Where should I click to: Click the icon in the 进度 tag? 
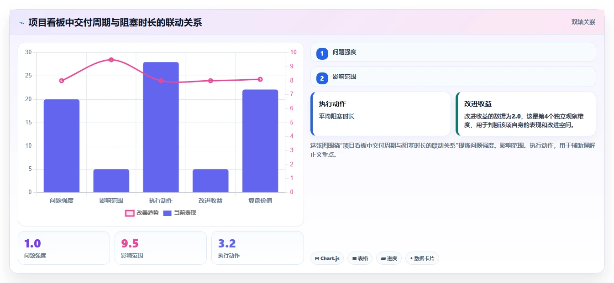[x=383, y=259]
